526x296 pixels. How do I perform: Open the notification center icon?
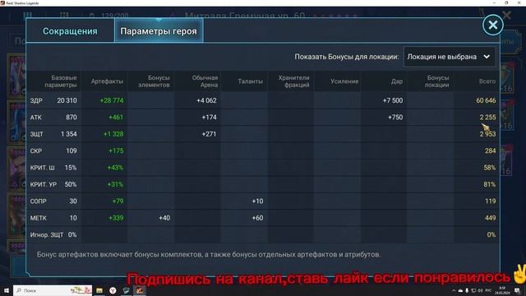tap(517, 290)
